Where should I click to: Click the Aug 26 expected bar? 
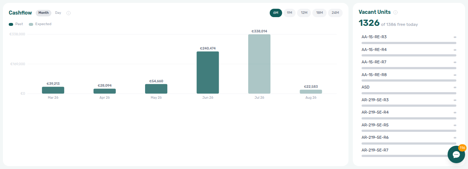(311, 91)
